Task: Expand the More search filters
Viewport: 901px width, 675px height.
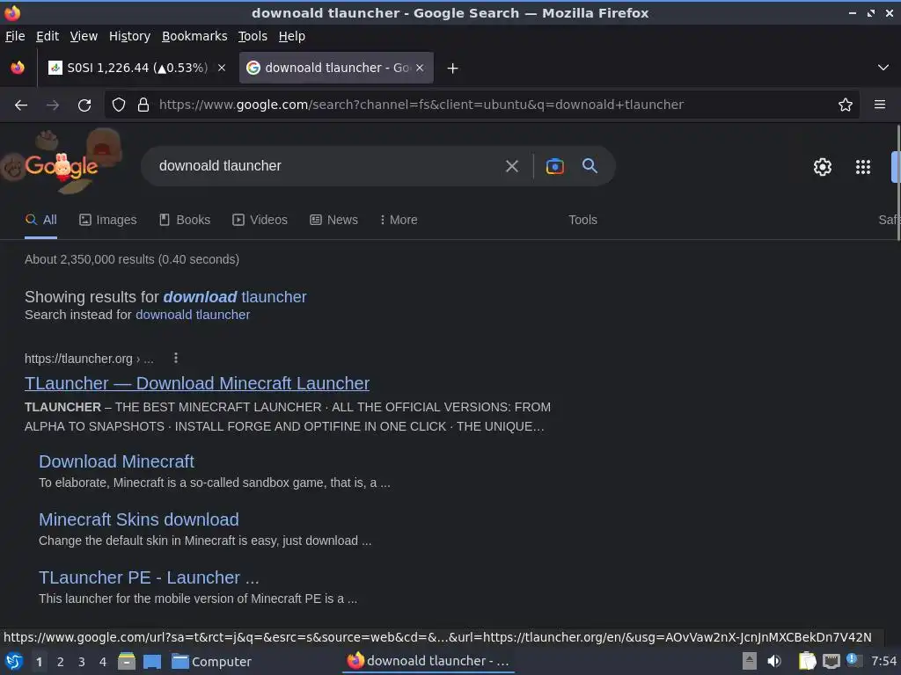Action: click(399, 220)
